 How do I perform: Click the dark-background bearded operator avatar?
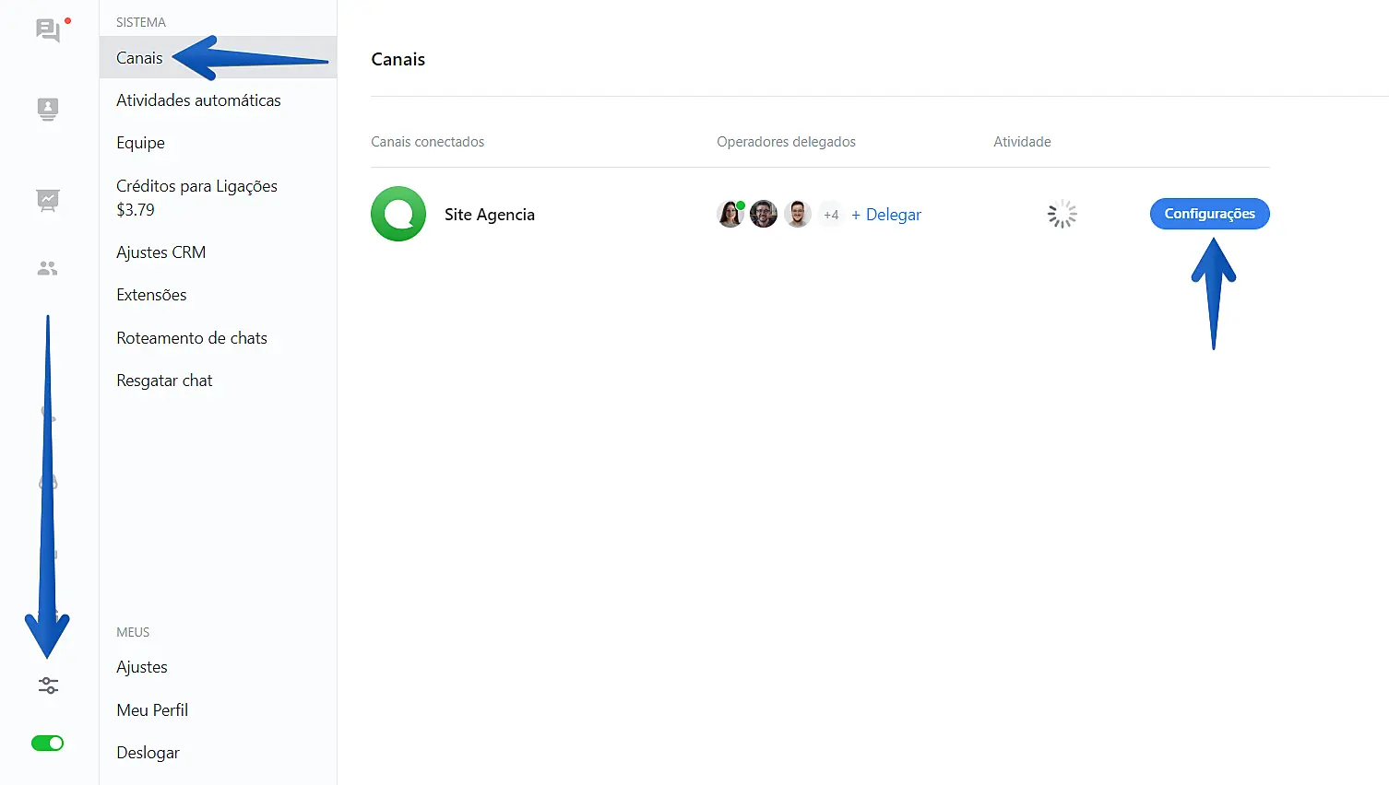(x=764, y=214)
